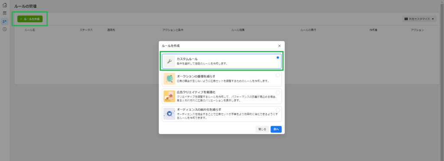Viewport: 444px width, 161px height.
Task: Click the ルールの実行 column header
Action: [x=308, y=30]
